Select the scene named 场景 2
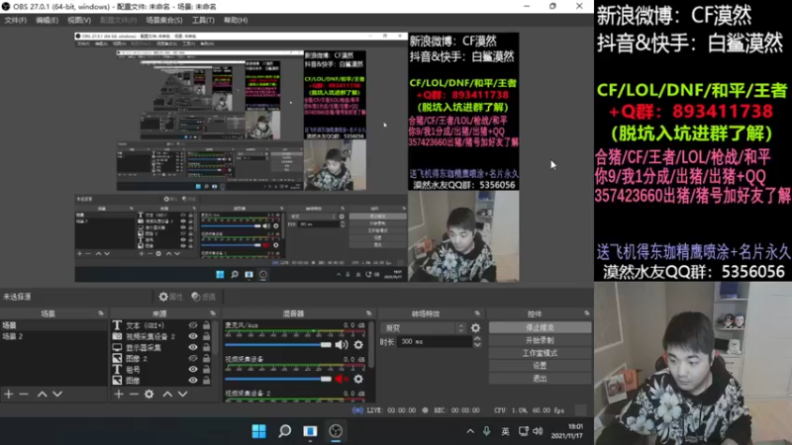This screenshot has height=445, width=792. (53, 336)
